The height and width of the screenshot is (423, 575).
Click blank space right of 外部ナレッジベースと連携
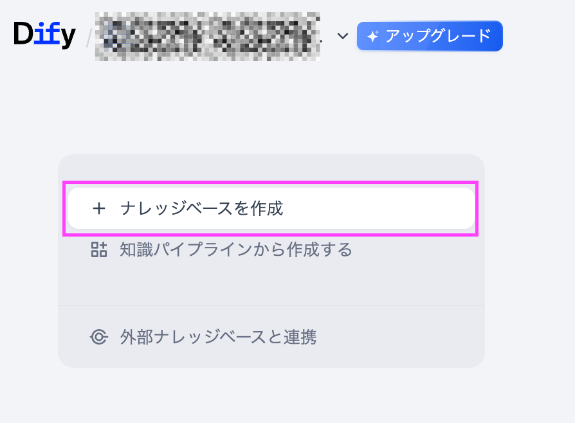click(x=405, y=337)
